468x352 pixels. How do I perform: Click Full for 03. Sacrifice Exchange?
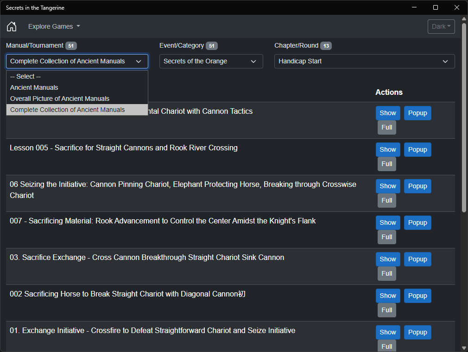click(387, 273)
